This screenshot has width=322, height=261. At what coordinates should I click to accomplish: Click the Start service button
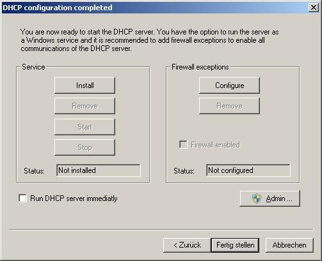coord(85,127)
